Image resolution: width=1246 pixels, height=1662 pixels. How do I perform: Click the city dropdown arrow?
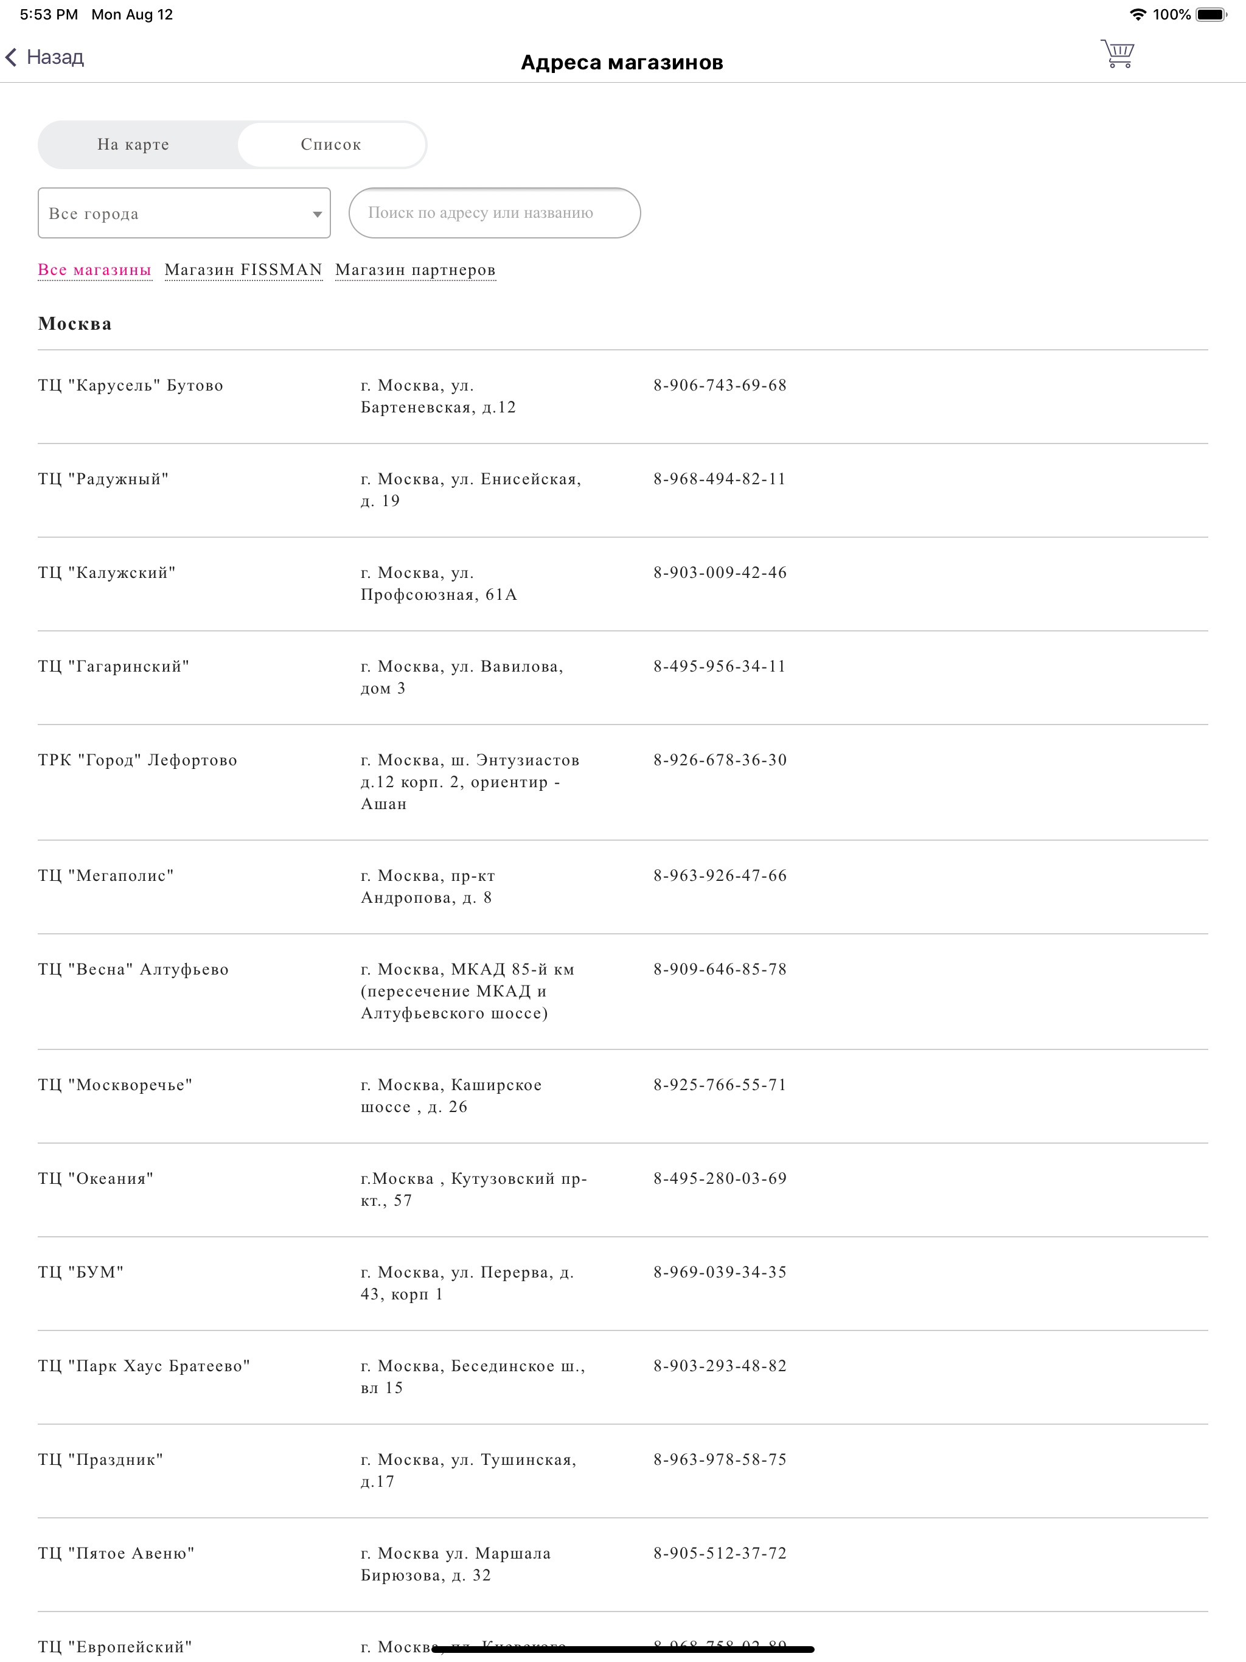click(317, 214)
